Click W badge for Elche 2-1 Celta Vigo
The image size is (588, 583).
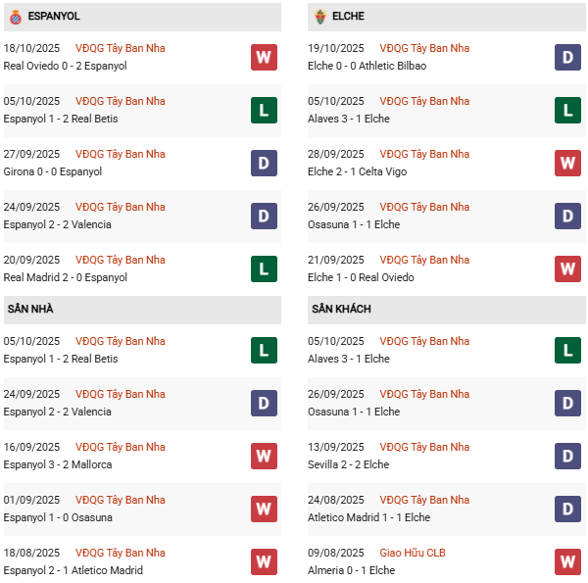(x=568, y=163)
